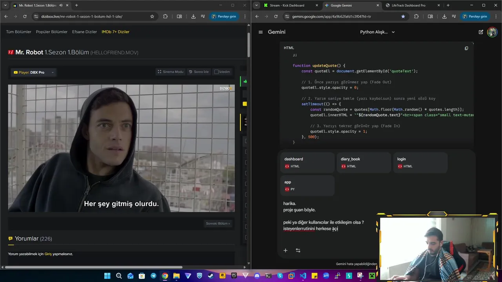
Task: Open Efsane Diziler menu item
Action: click(84, 32)
